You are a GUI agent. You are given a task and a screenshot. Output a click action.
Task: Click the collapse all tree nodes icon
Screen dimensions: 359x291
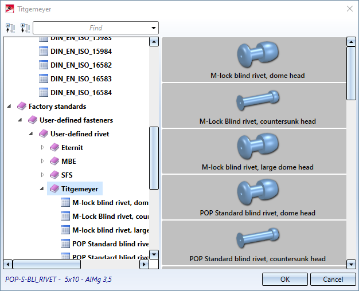pyautogui.click(x=10, y=28)
